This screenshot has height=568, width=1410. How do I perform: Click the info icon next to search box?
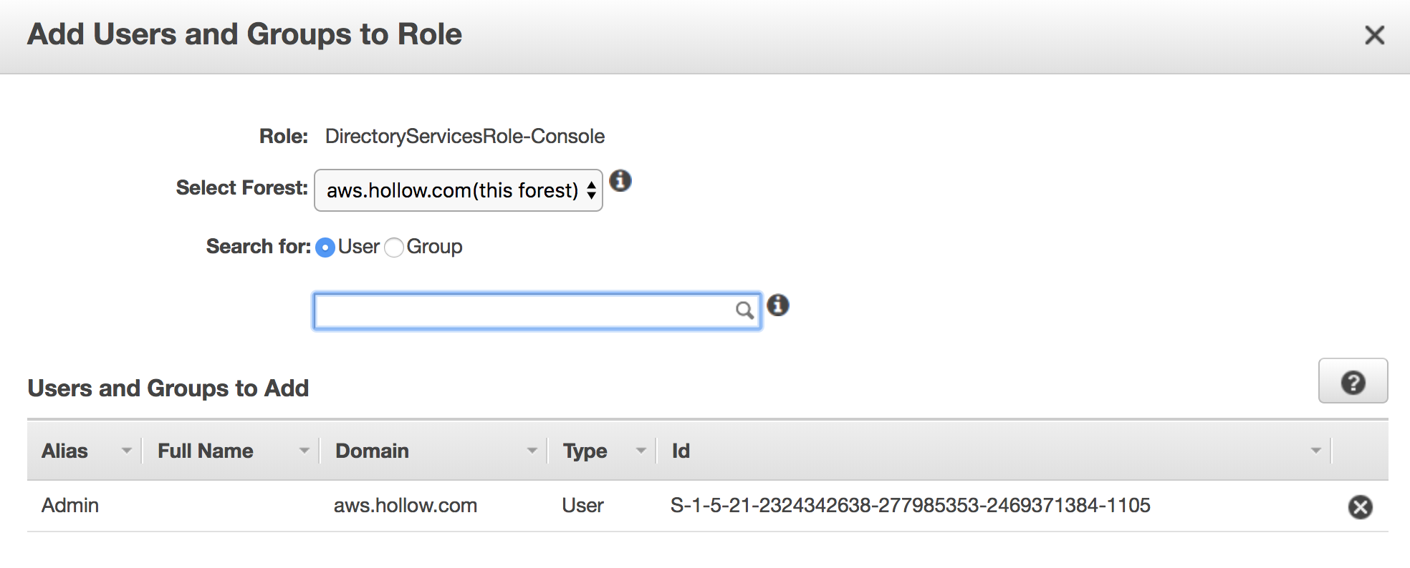777,305
